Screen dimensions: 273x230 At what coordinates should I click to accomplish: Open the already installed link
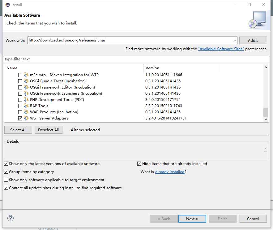click(170, 172)
